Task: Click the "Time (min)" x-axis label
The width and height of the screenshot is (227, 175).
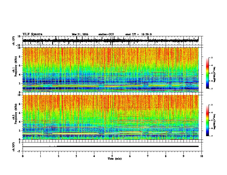Action: click(x=115, y=159)
